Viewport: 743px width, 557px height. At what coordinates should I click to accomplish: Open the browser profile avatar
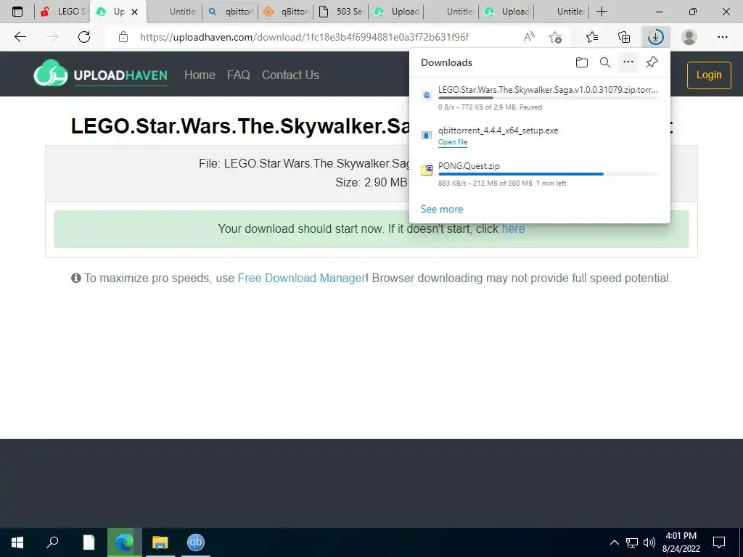[x=689, y=37]
